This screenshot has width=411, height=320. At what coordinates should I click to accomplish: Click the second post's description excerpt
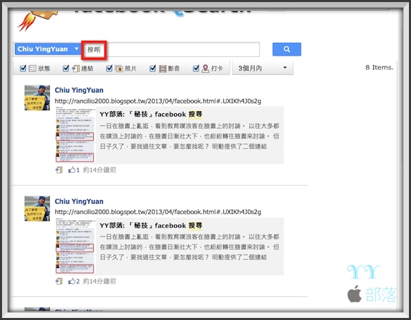point(189,247)
